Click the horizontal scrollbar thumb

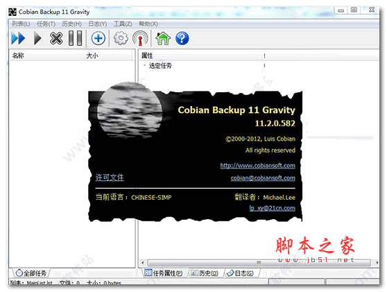coord(259,262)
